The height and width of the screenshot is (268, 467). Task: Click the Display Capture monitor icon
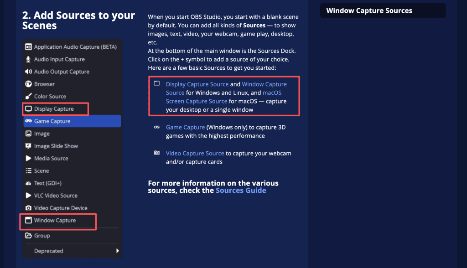pos(28,108)
